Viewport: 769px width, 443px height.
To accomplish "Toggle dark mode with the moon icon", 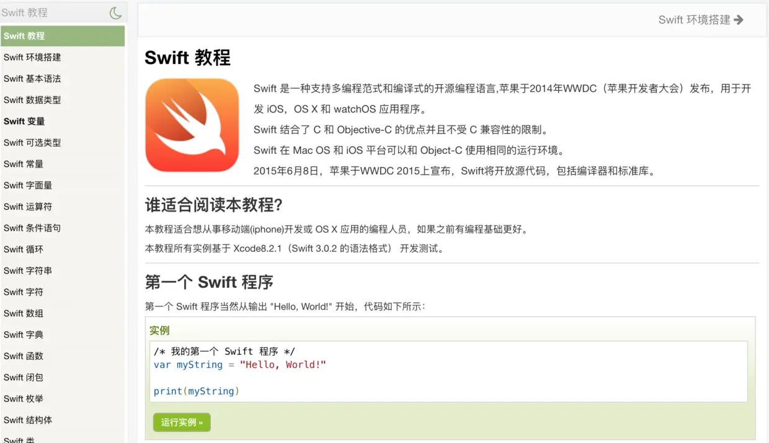I will coord(115,13).
